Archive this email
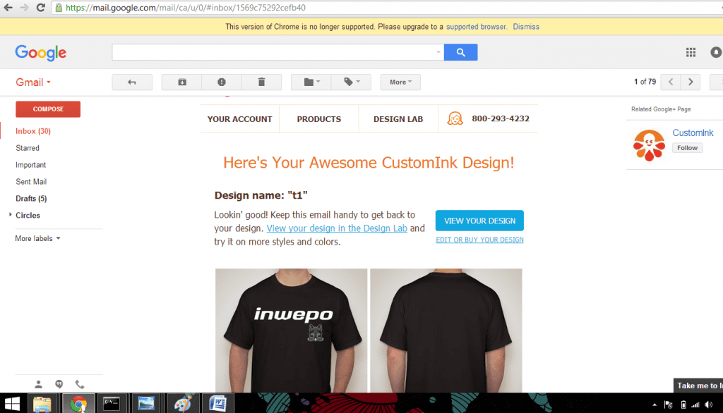Screen dimensions: 723x413 coord(182,82)
